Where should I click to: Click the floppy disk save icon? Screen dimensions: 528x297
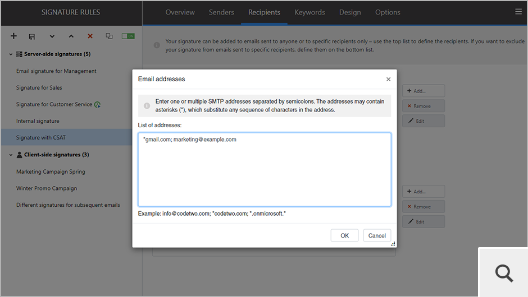tap(32, 36)
